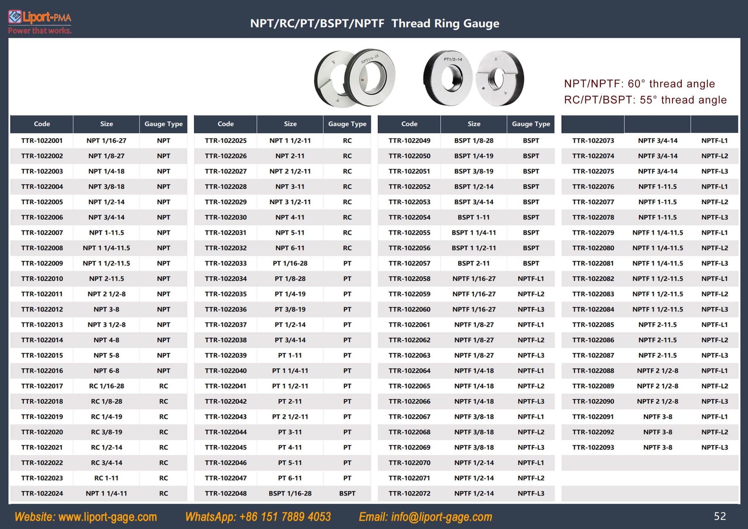Click code TTR-1022017

(42, 386)
